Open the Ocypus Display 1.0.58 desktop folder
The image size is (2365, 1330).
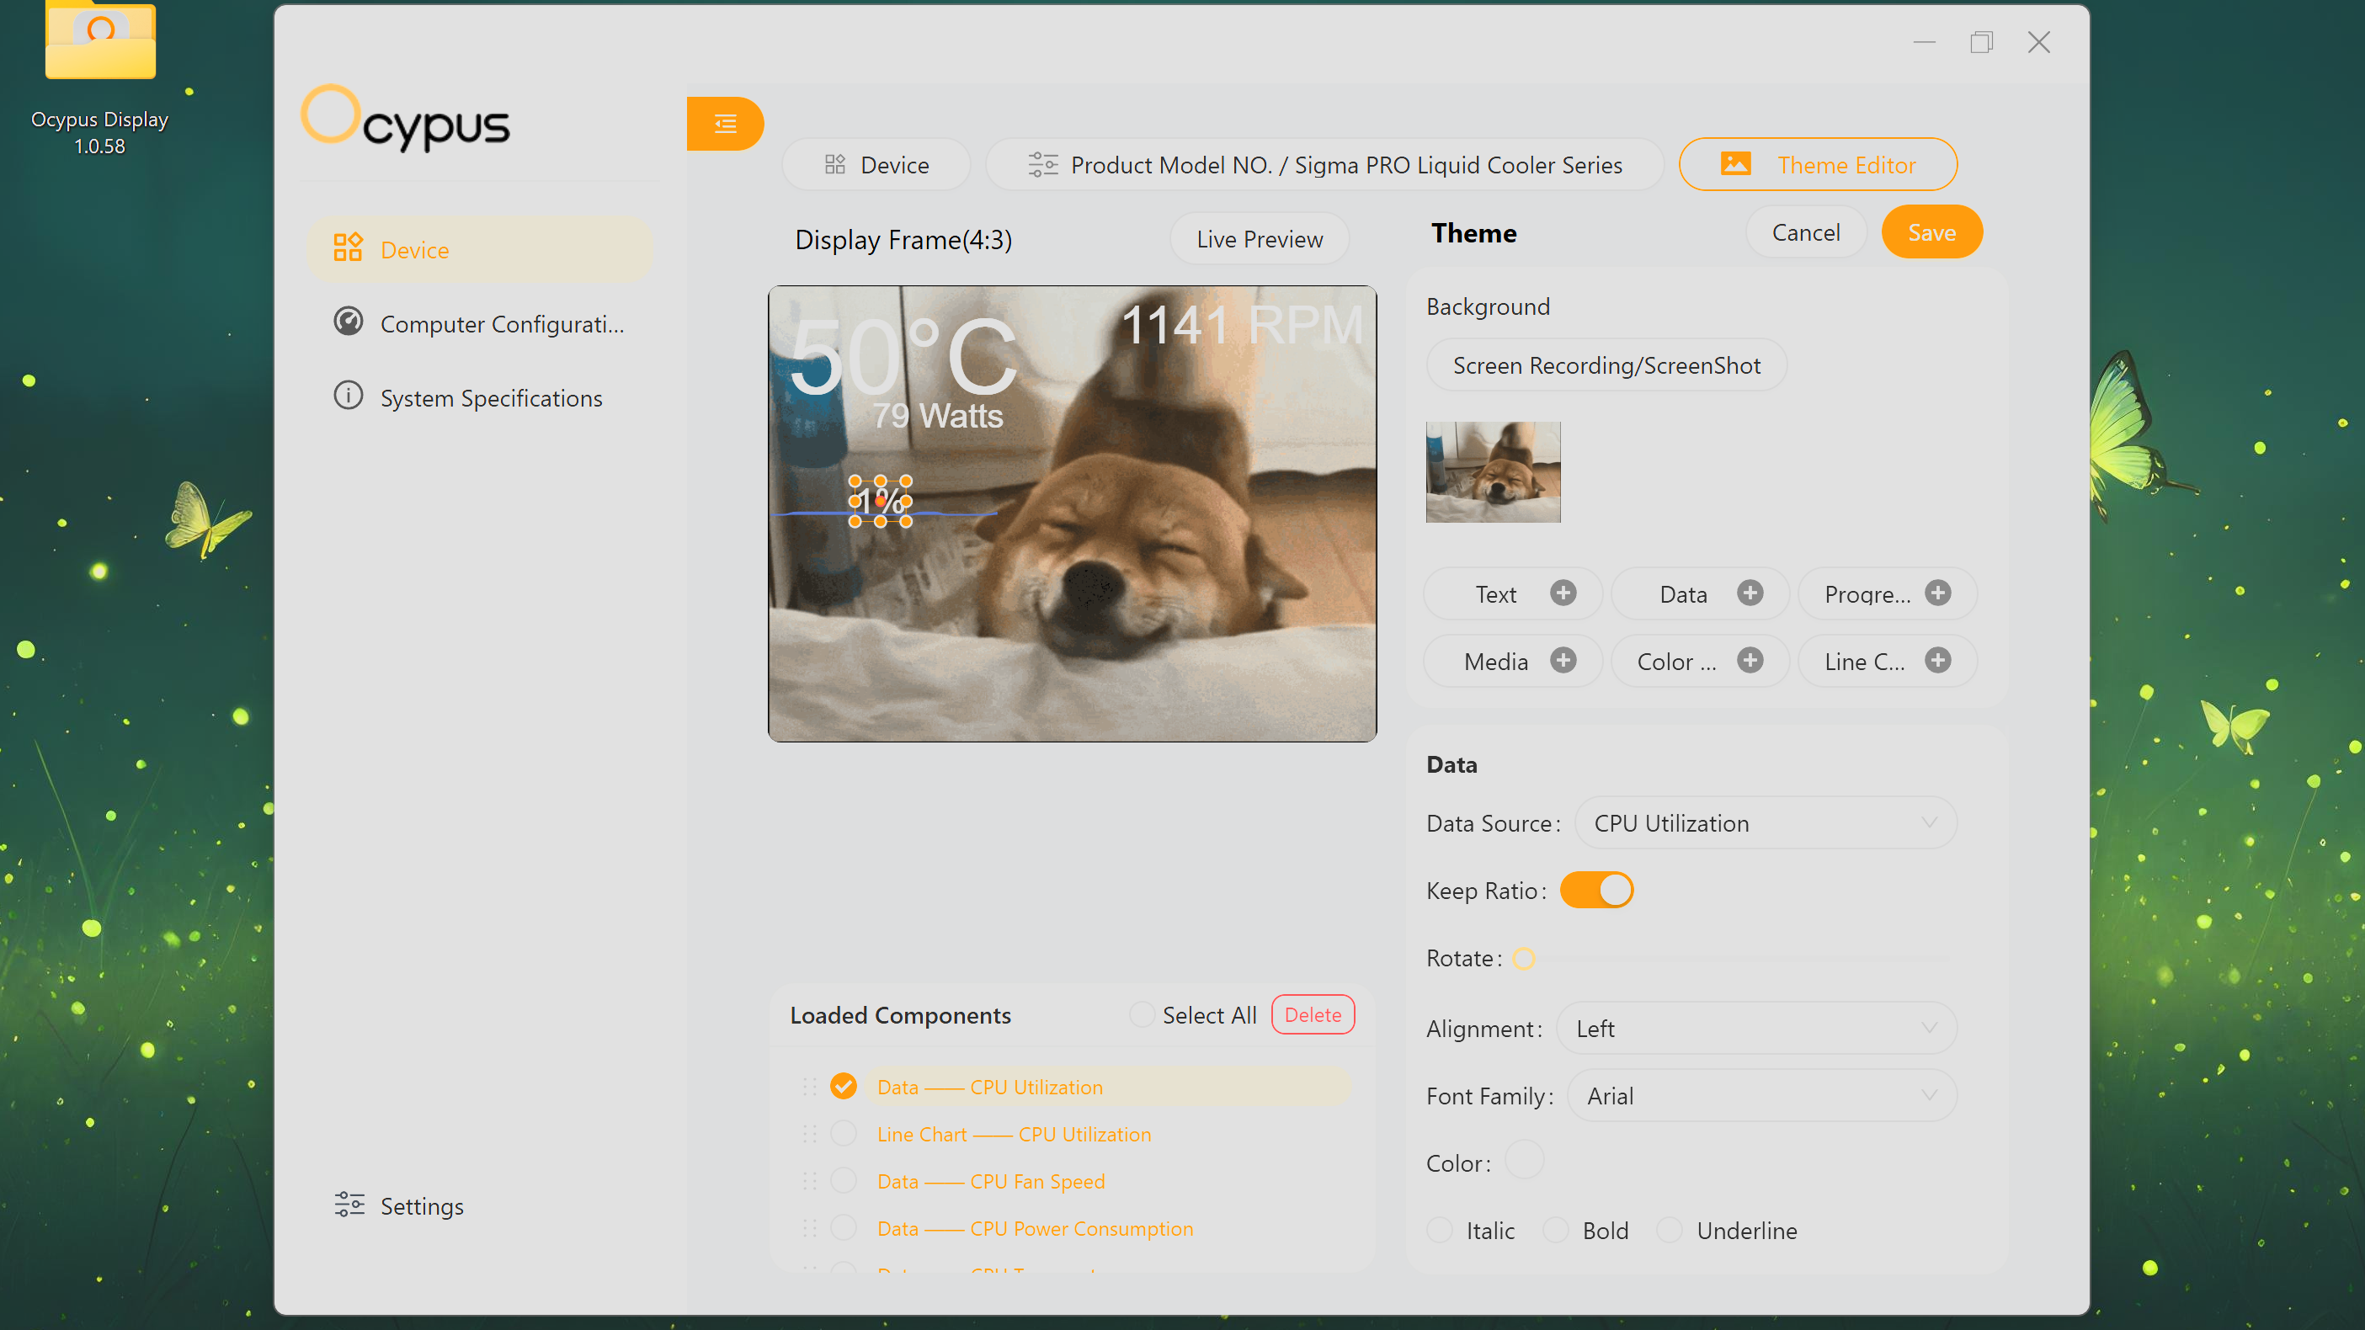tap(100, 79)
